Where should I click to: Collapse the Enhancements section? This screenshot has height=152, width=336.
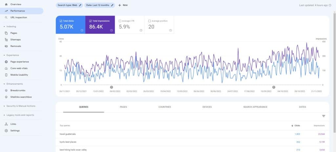[x=13, y=84]
